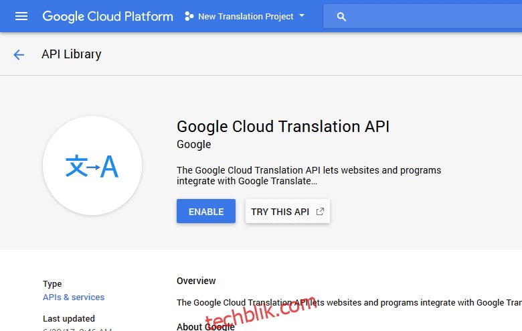
Task: Click the project hexagon icon
Action: [189, 16]
